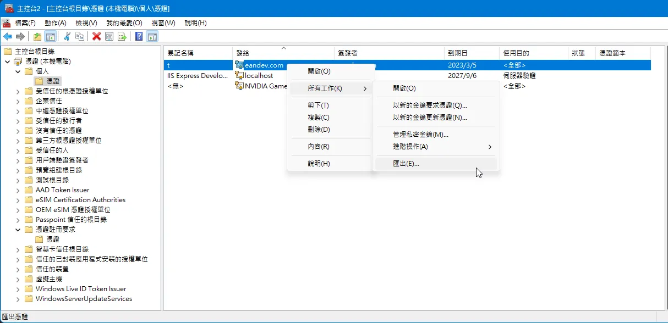Click the red X Delete icon
The width and height of the screenshot is (668, 323).
pos(96,36)
